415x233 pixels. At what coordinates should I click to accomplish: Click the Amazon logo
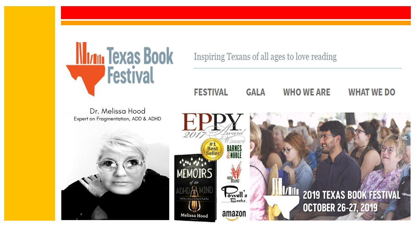(234, 215)
